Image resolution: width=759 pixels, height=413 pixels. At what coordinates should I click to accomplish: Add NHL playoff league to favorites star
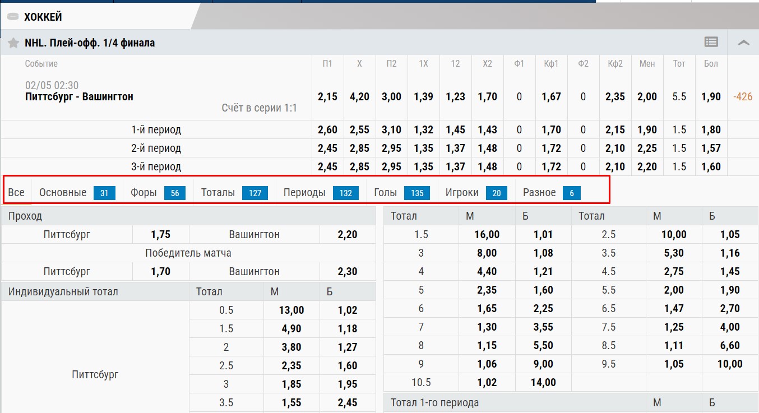click(x=13, y=43)
